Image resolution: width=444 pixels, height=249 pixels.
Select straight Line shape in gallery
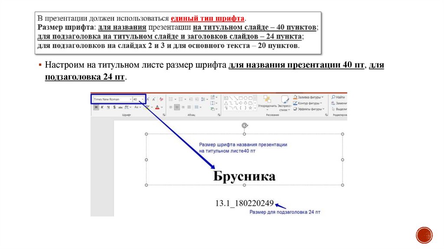click(231, 98)
